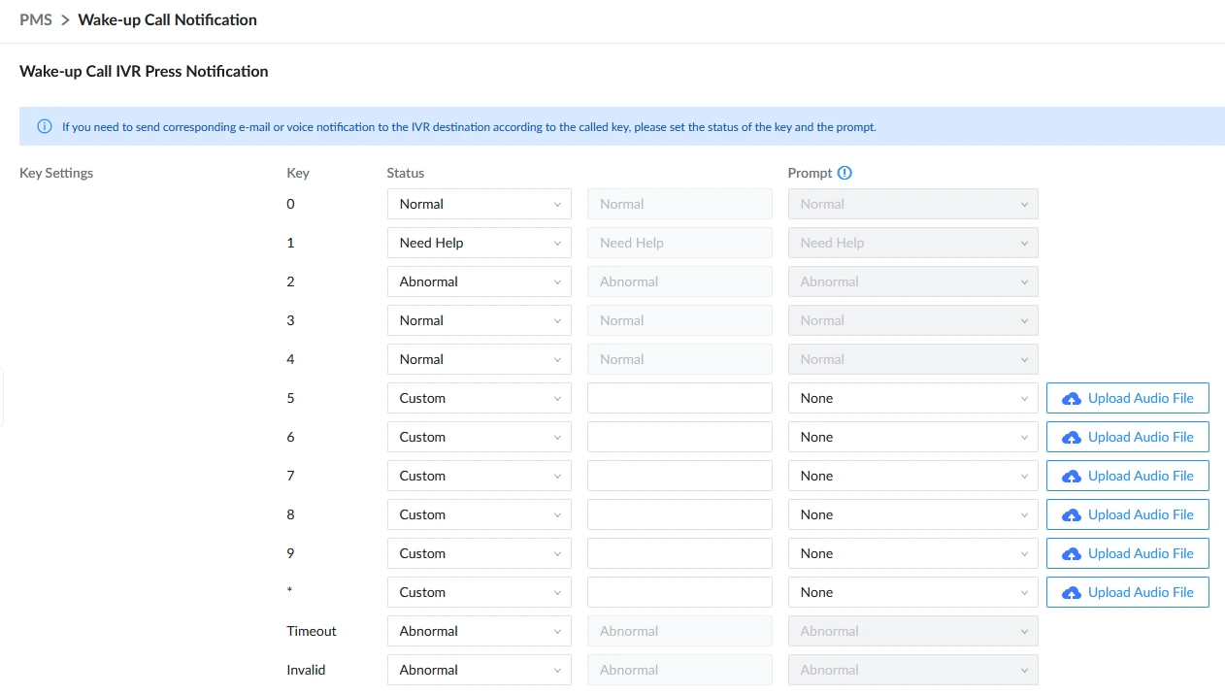Click the Timeout key label
Screen dimensions: 1225x695
coord(312,631)
